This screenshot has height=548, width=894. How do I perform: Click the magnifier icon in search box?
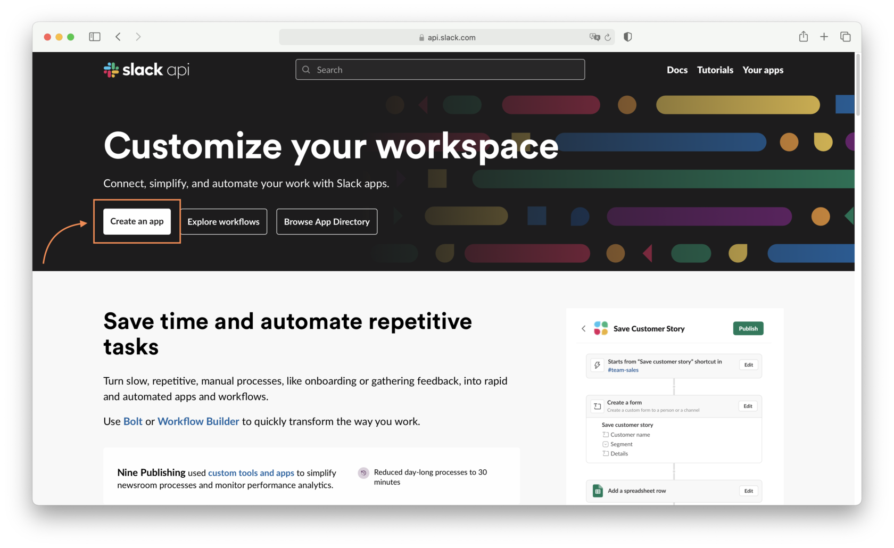[x=306, y=70]
